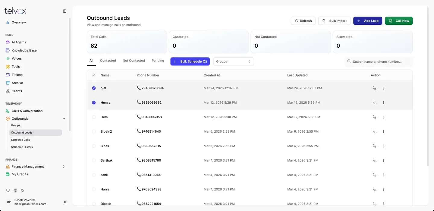Open more options for Hem 9843096958 row
This screenshot has width=434, height=211.
tap(384, 117)
